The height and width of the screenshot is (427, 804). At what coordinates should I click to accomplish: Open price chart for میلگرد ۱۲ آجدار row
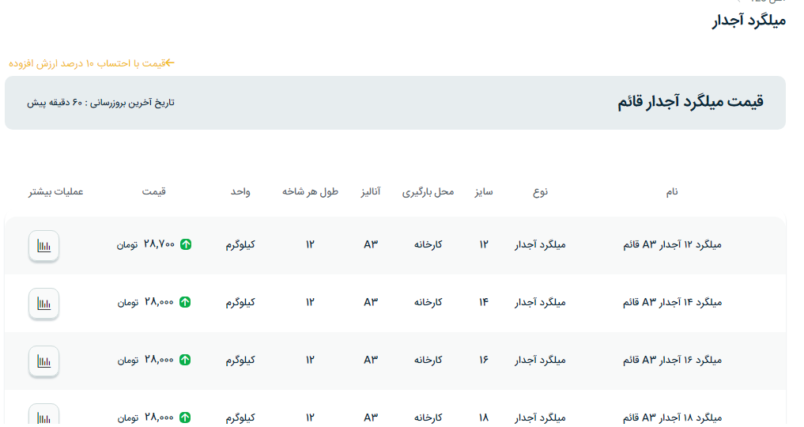tap(43, 245)
